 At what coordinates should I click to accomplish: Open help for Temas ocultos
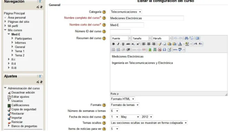(x=104, y=123)
